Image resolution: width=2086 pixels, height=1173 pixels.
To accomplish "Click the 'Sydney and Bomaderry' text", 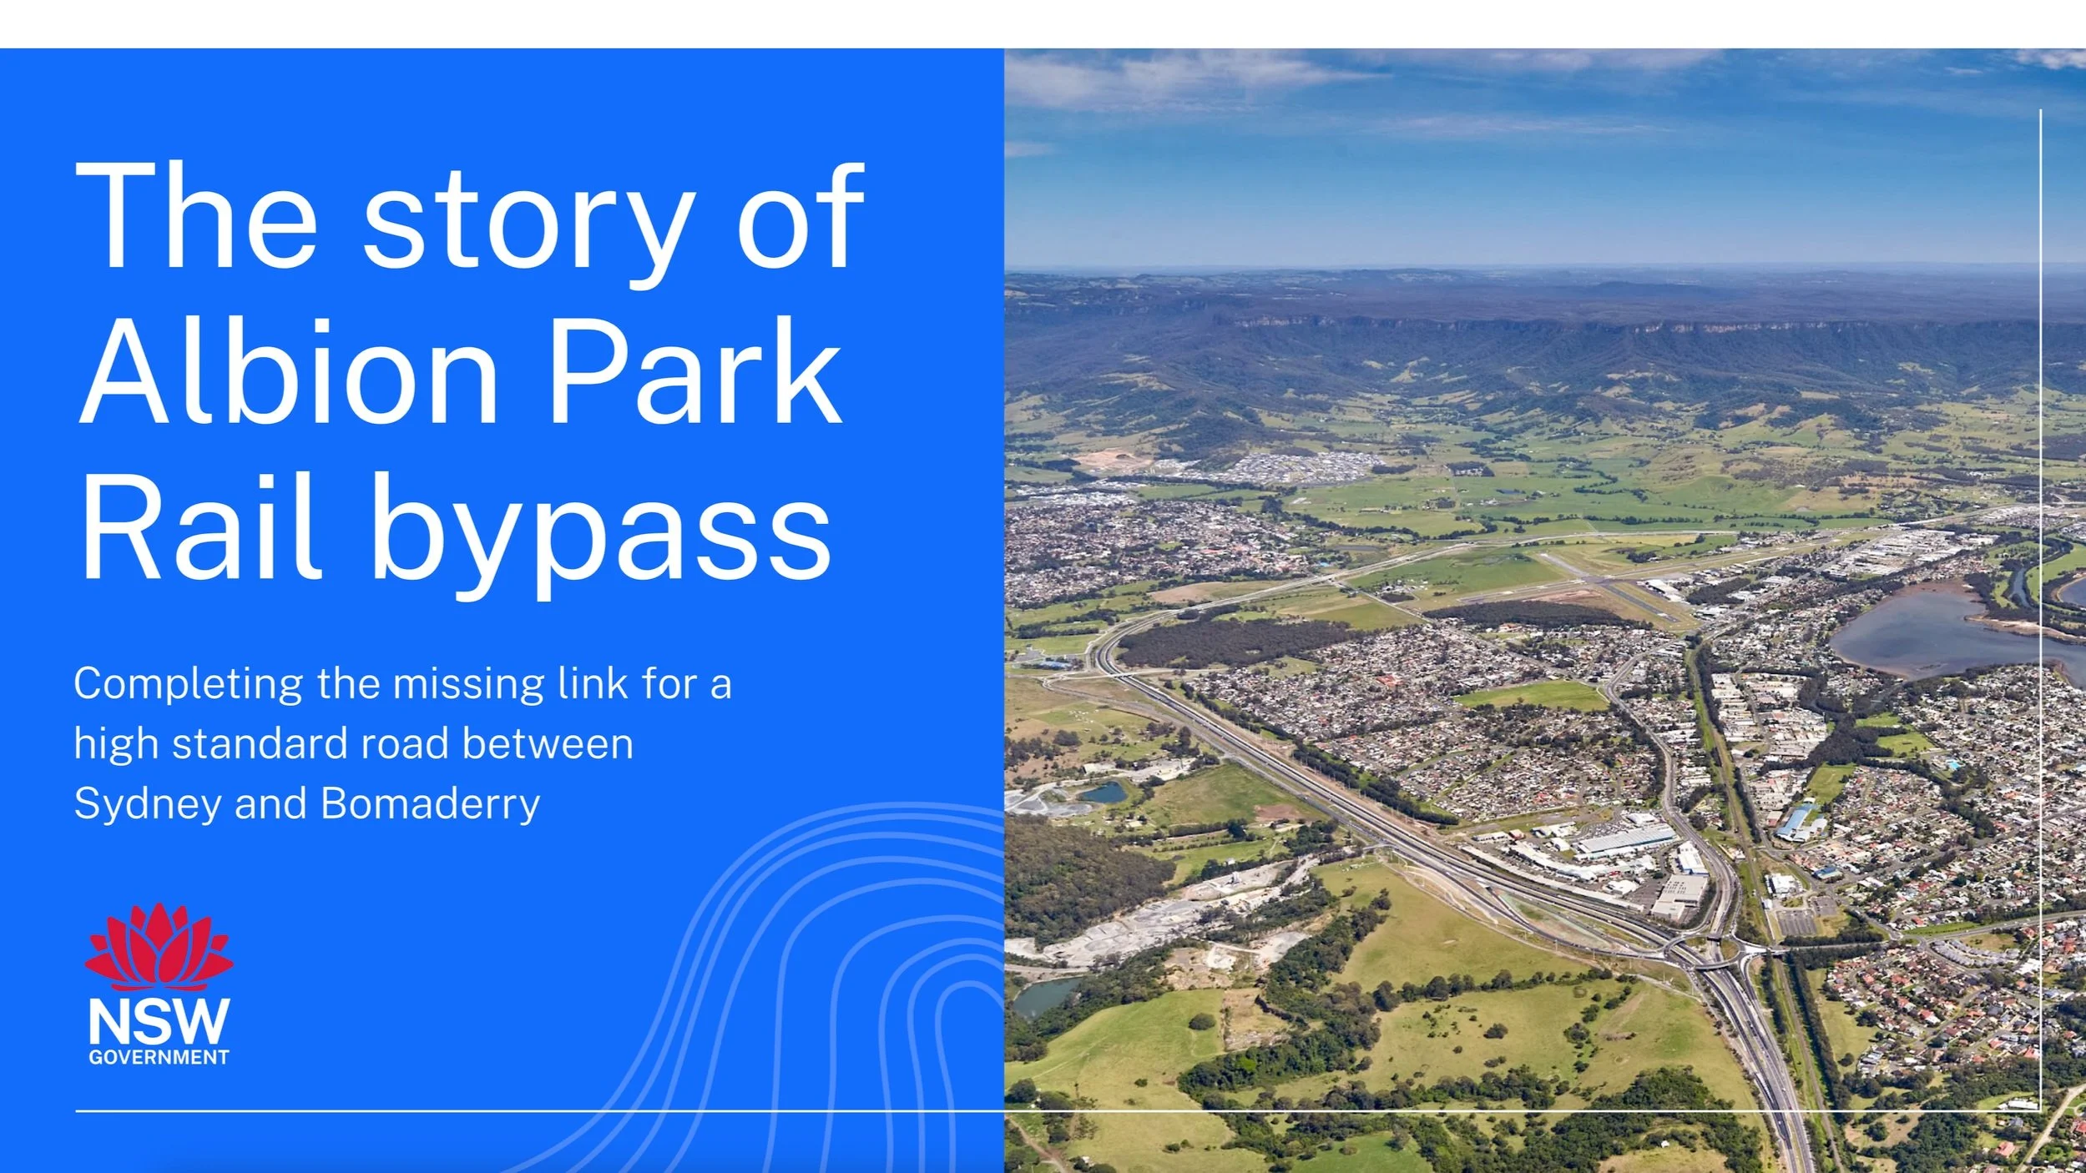I will pyautogui.click(x=306, y=803).
